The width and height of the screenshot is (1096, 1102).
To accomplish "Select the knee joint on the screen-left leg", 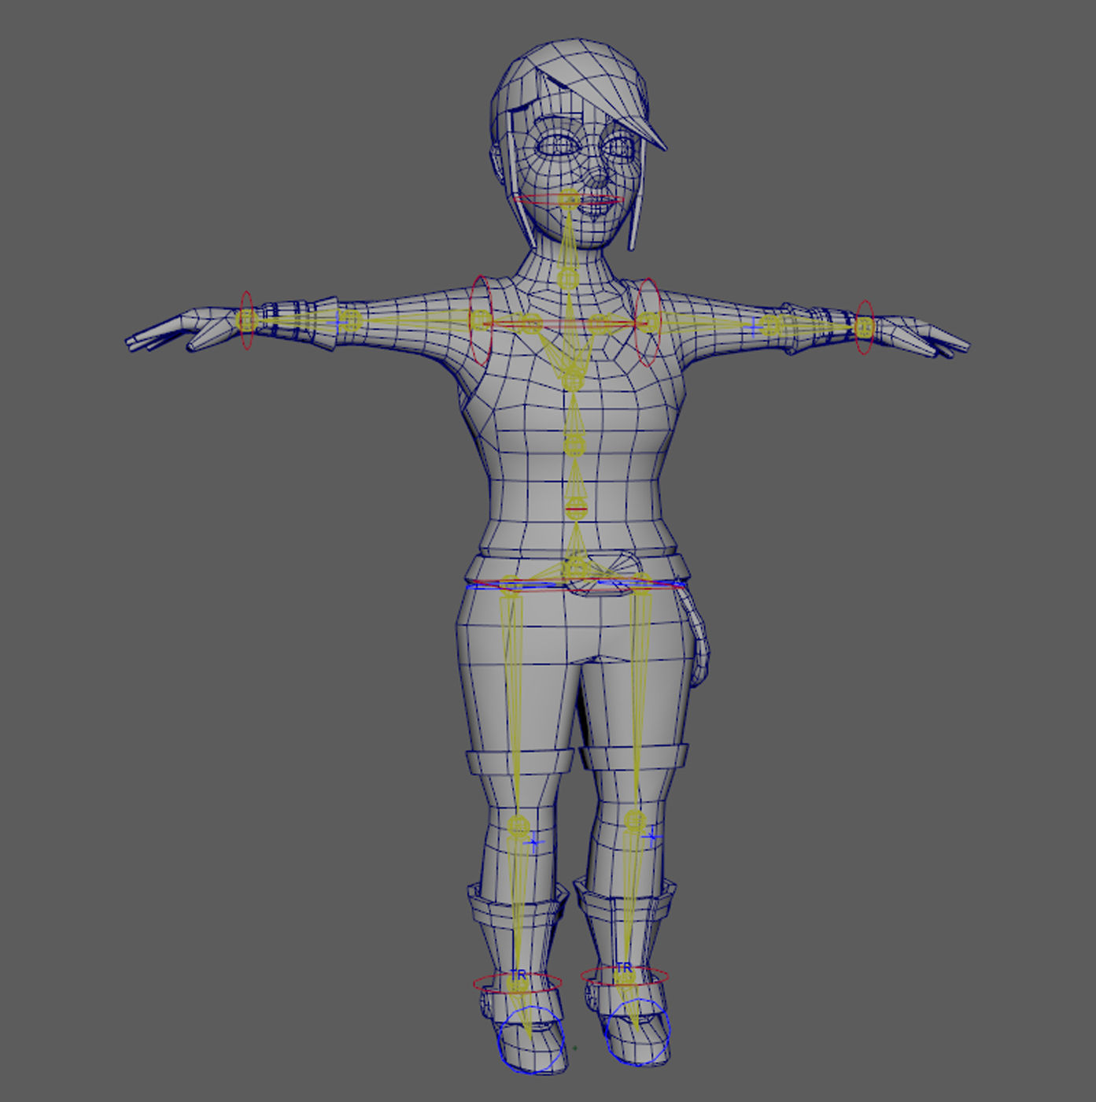I will [x=518, y=826].
